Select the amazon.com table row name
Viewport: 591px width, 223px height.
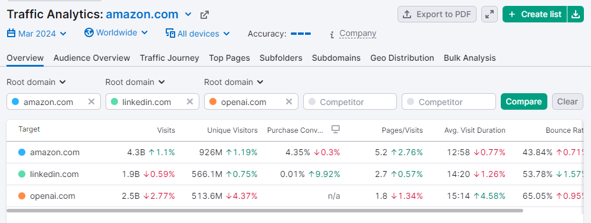(x=55, y=152)
